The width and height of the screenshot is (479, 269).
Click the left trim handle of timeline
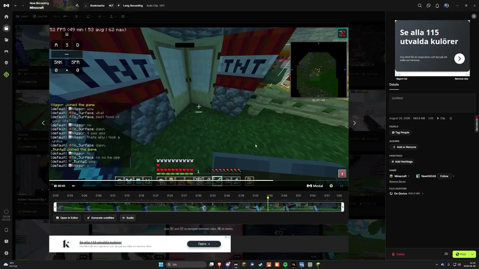[x=55, y=207]
